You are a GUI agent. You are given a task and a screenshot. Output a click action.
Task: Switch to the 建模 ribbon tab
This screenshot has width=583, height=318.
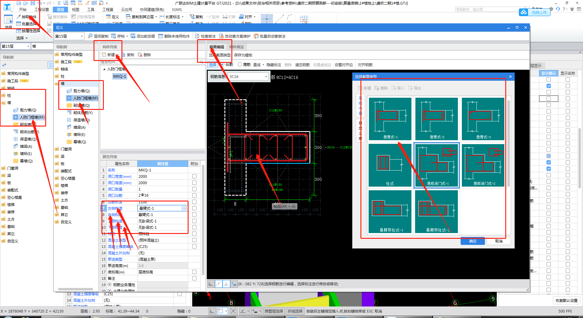[60, 9]
